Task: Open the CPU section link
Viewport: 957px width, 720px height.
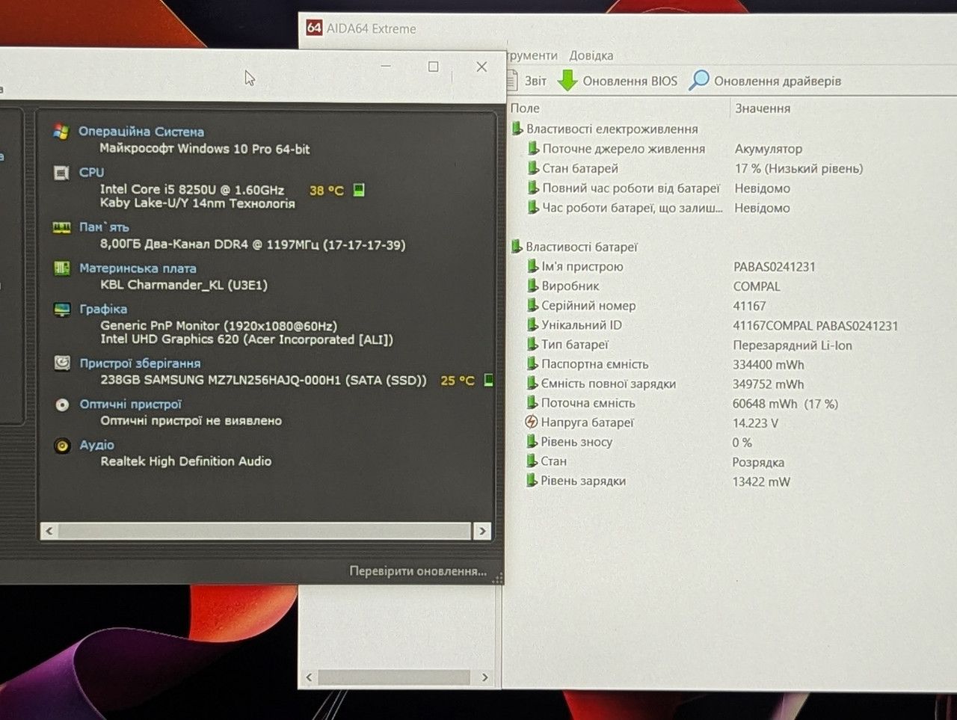Action: tap(91, 173)
